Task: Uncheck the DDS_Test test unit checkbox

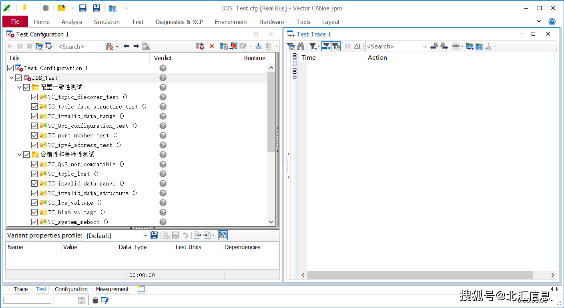Action: click(x=18, y=78)
